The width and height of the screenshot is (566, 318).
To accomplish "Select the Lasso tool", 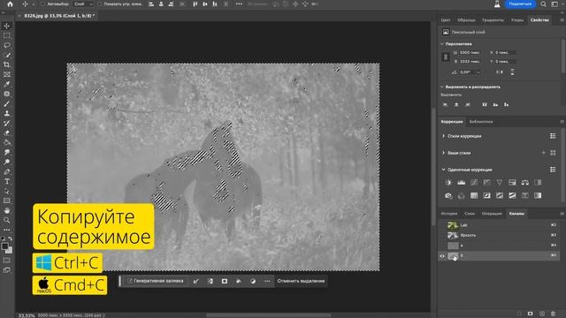I will pos(6,45).
